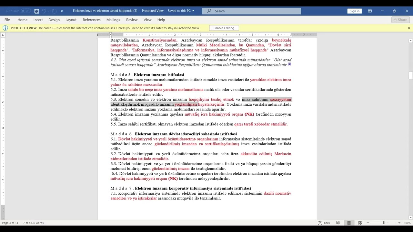
Task: Click the red text 'gücləndirilmiş imzası'
Action: click(170, 169)
